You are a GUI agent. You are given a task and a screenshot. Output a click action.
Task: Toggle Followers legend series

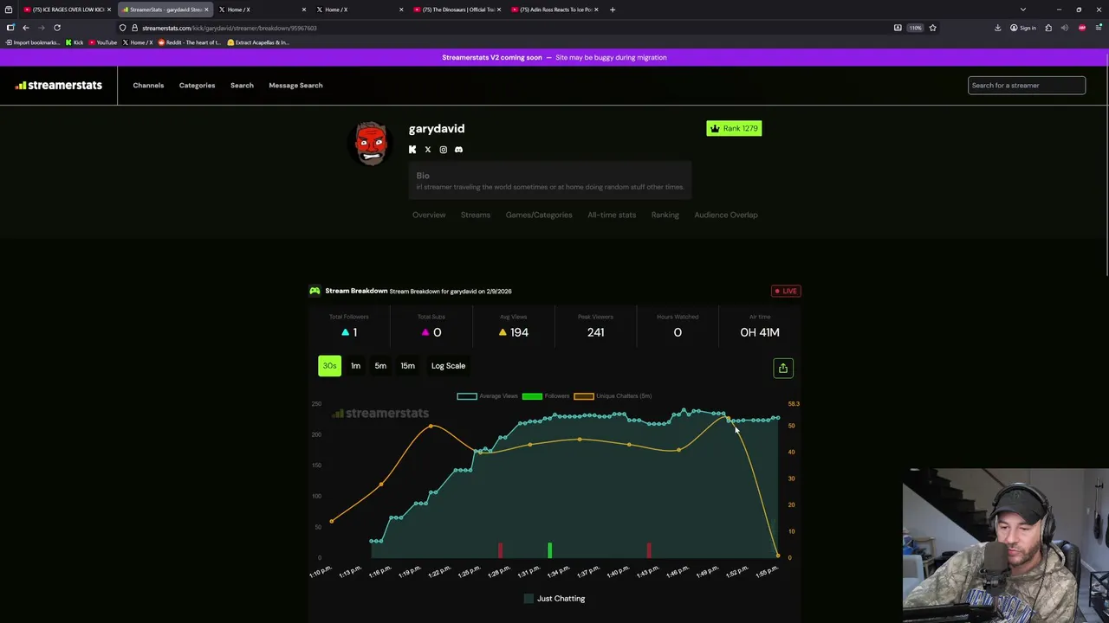click(x=546, y=396)
